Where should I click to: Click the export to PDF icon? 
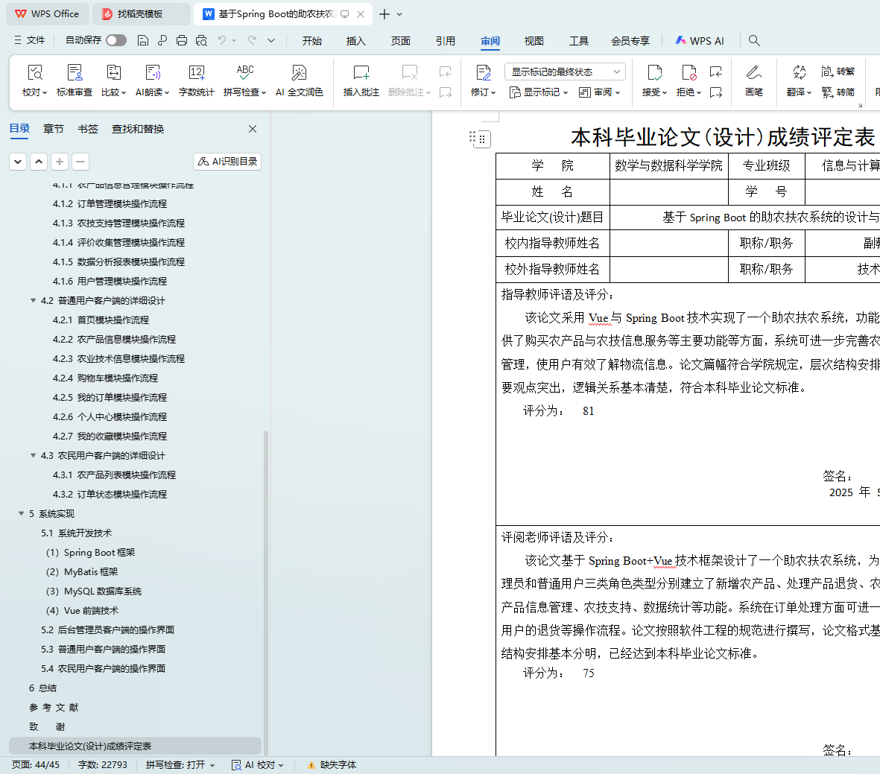point(162,40)
